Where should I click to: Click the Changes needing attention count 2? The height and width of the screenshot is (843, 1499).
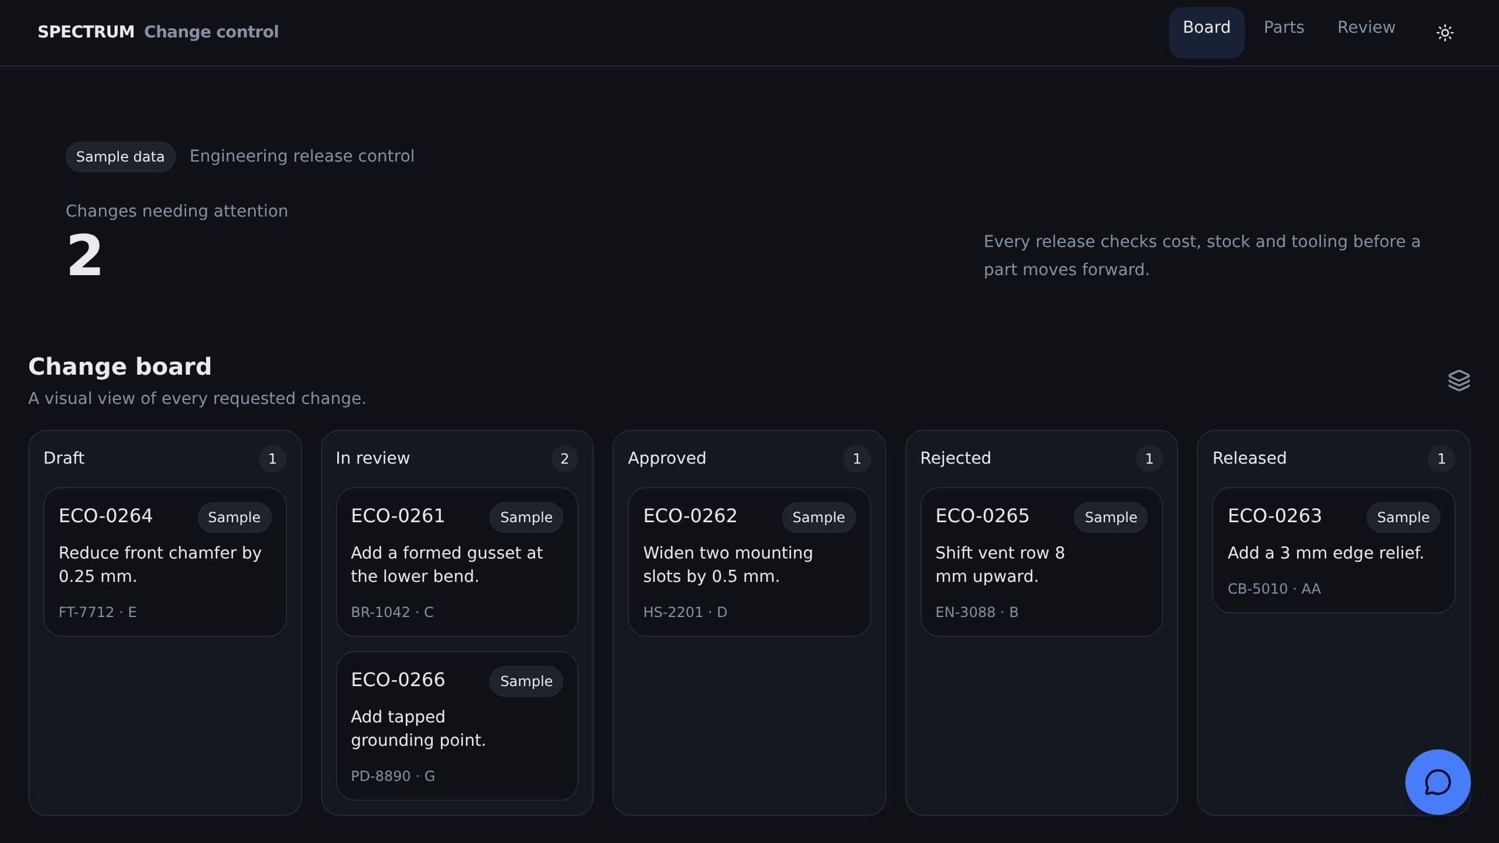[x=84, y=255]
